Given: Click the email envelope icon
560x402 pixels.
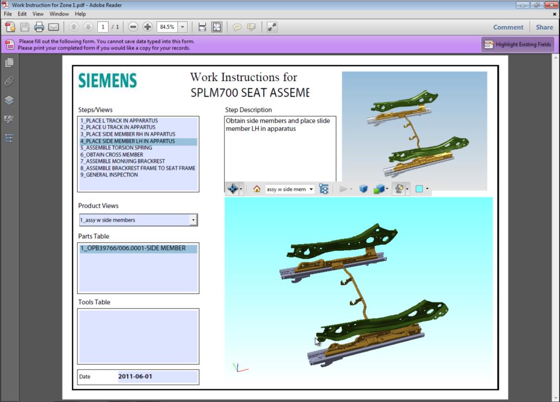Looking at the screenshot, I should coord(53,27).
